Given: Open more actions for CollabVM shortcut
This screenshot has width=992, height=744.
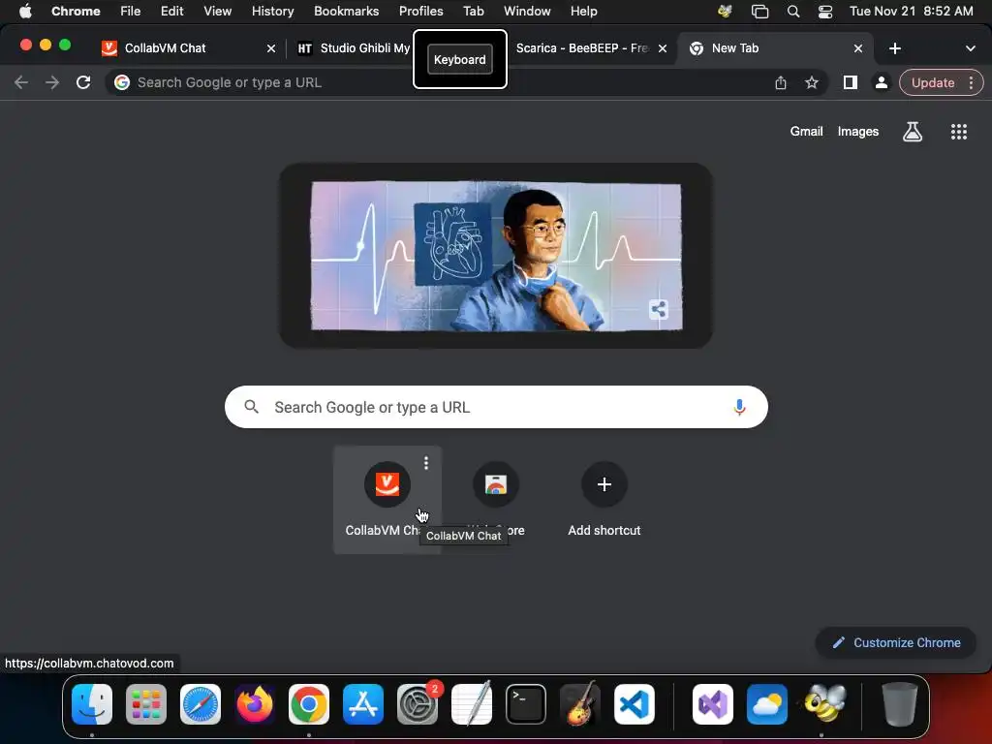Looking at the screenshot, I should point(426,463).
